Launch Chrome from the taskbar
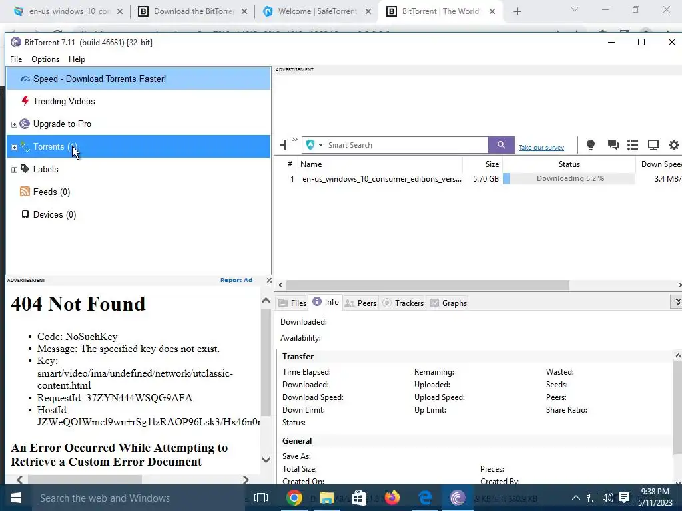Image resolution: width=682 pixels, height=511 pixels. click(294, 498)
